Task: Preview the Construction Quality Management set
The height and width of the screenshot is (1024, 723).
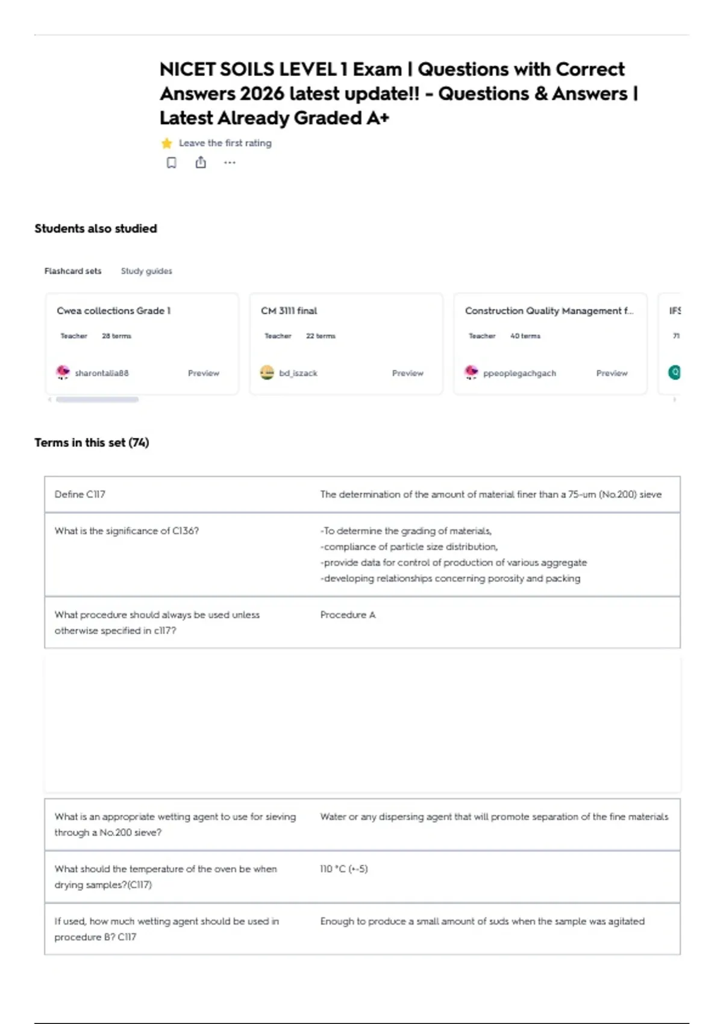Action: [612, 373]
